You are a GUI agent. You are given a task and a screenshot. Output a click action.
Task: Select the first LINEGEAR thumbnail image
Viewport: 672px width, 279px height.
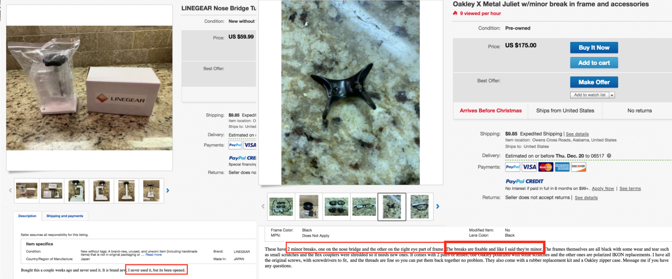point(27,191)
